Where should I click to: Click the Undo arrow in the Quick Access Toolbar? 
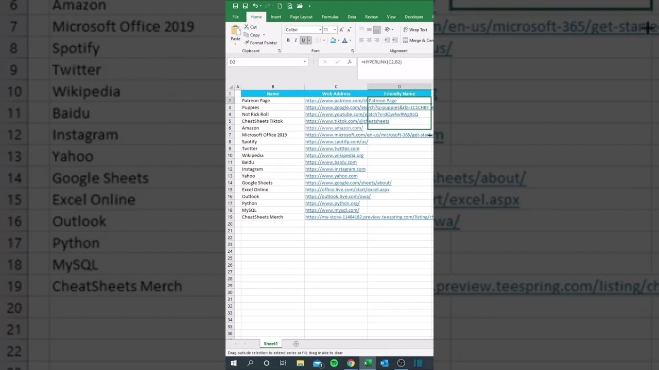pyautogui.click(x=254, y=6)
